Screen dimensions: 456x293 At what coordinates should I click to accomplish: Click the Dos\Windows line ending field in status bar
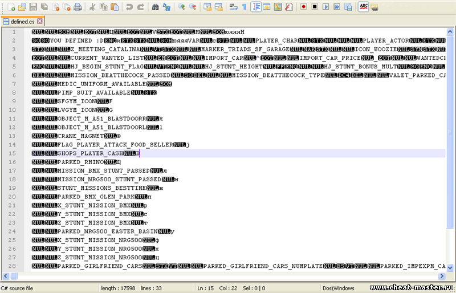pyautogui.click(x=338, y=288)
